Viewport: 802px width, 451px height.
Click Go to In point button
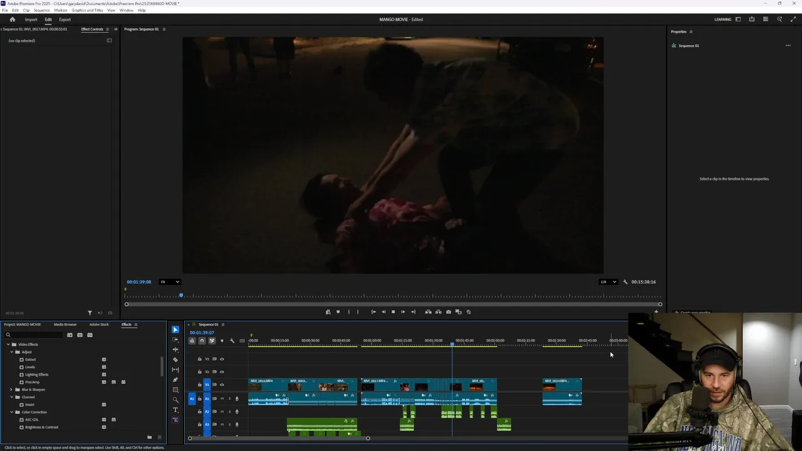coord(373,312)
